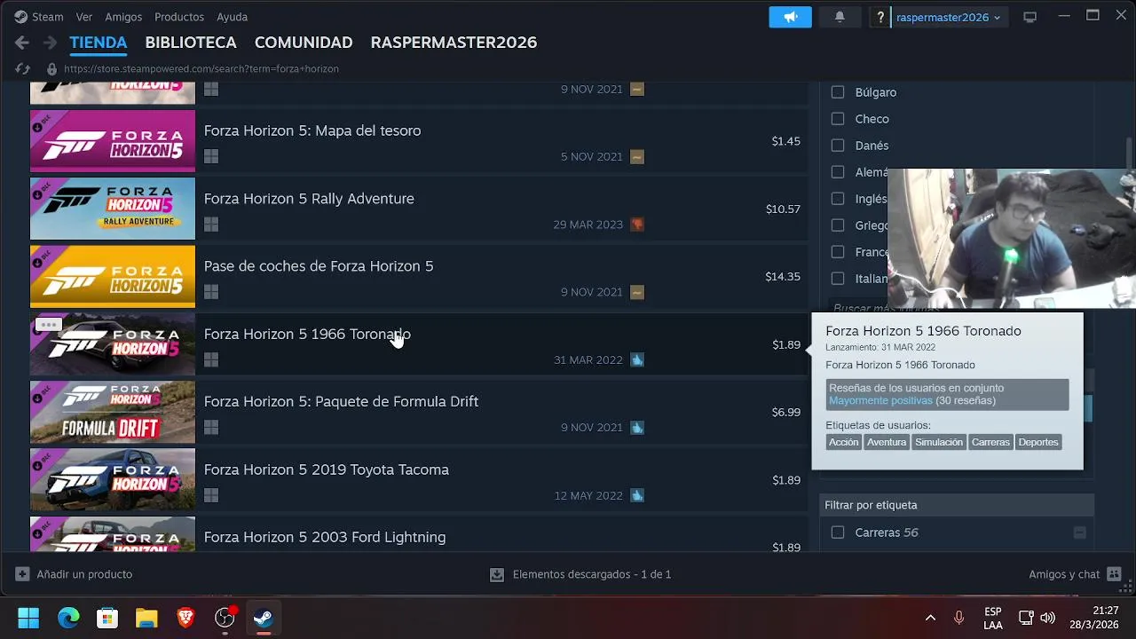Click the question mark help icon

(x=880, y=17)
